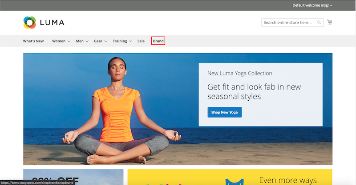Viewport: 356px width, 185px height.
Task: Open the shopping cart icon
Action: (x=330, y=22)
